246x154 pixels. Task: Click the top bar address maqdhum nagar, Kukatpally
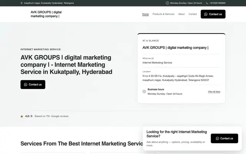pos(49,3)
